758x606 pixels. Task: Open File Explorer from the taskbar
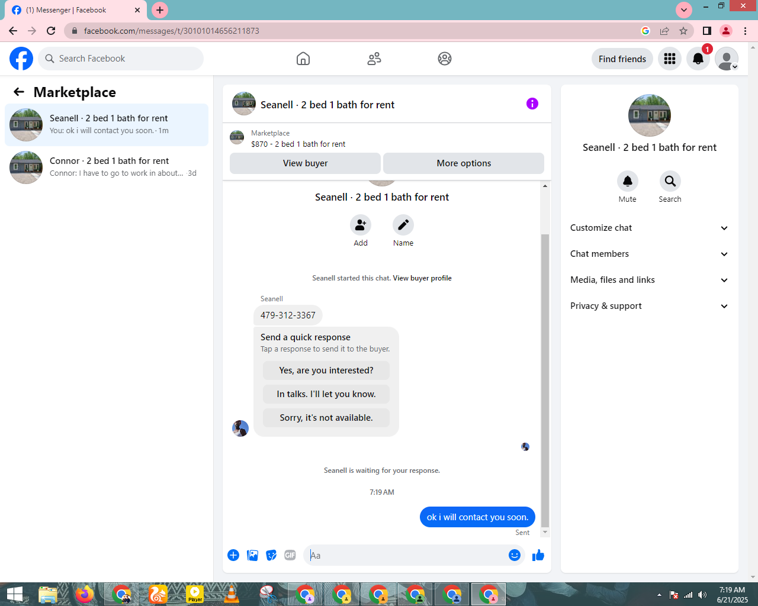(48, 594)
